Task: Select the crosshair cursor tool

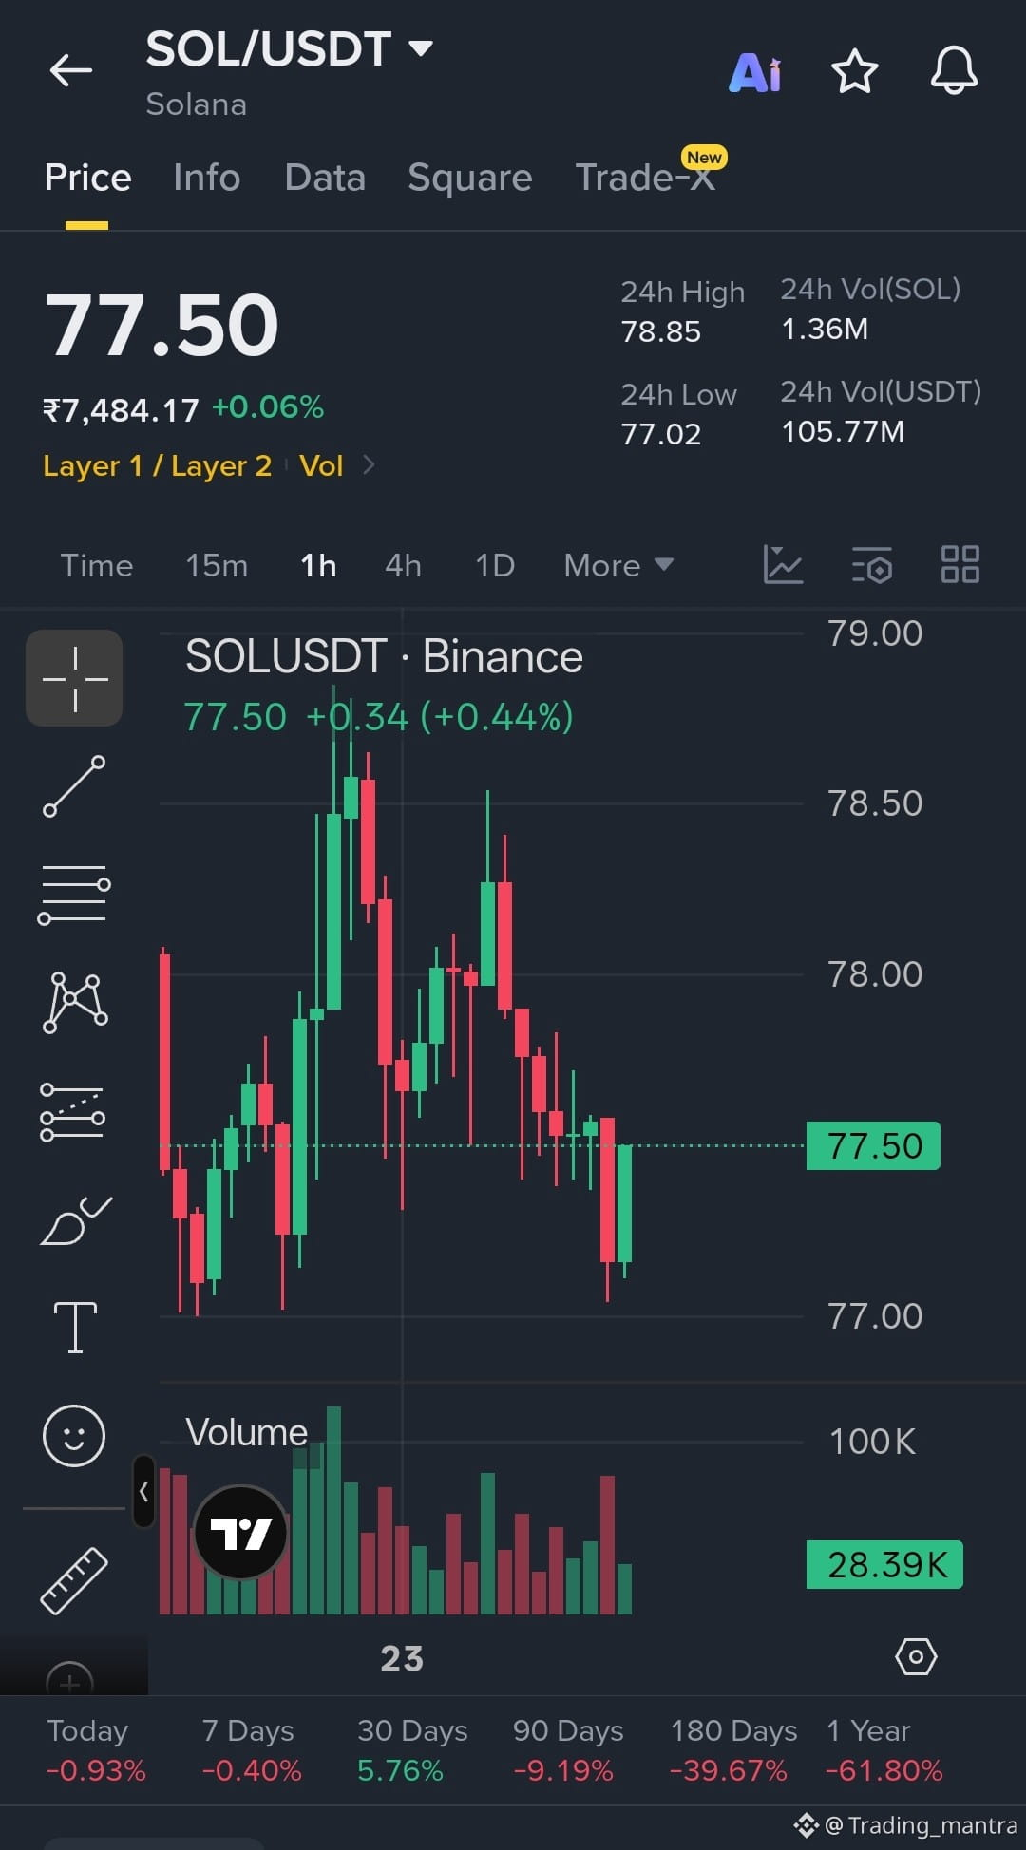Action: (x=74, y=678)
